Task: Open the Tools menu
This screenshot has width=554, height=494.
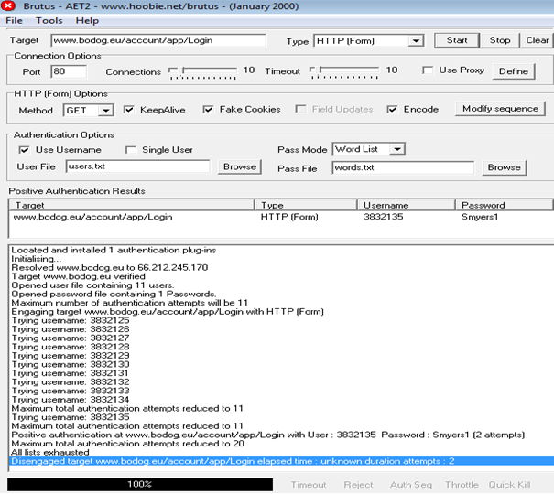Action: (49, 21)
